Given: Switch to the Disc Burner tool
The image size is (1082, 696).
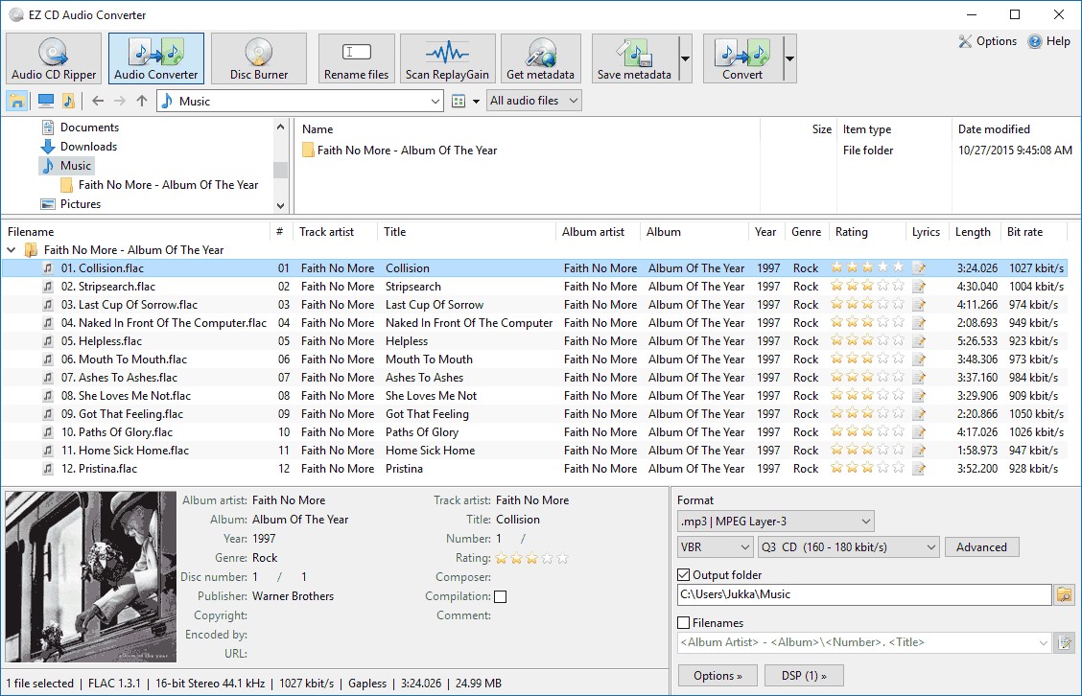Looking at the screenshot, I should (259, 58).
